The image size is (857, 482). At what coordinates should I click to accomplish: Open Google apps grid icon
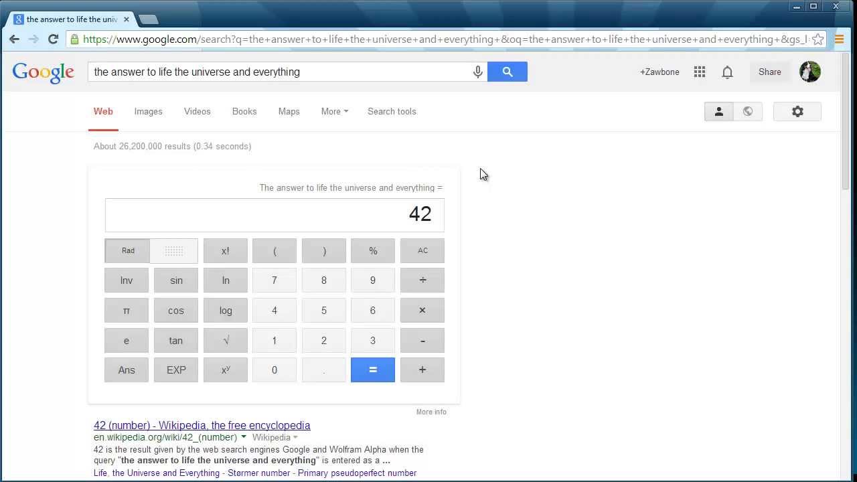click(700, 72)
